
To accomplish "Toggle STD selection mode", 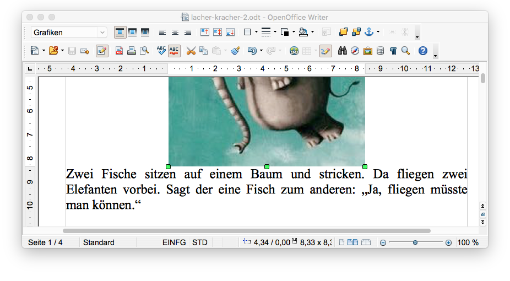I will point(200,242).
